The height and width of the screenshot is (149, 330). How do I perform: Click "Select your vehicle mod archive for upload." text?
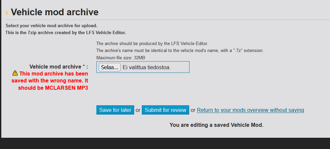(x=51, y=25)
